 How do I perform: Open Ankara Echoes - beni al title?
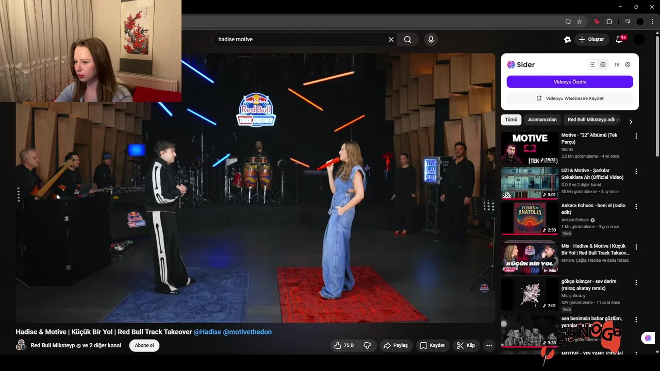593,209
